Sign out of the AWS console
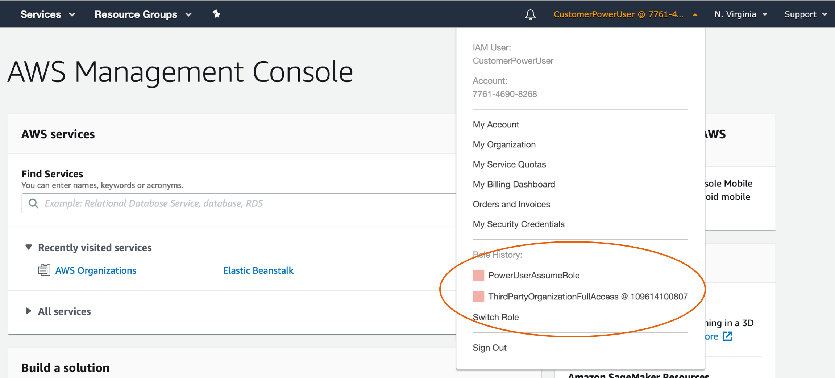 489,347
